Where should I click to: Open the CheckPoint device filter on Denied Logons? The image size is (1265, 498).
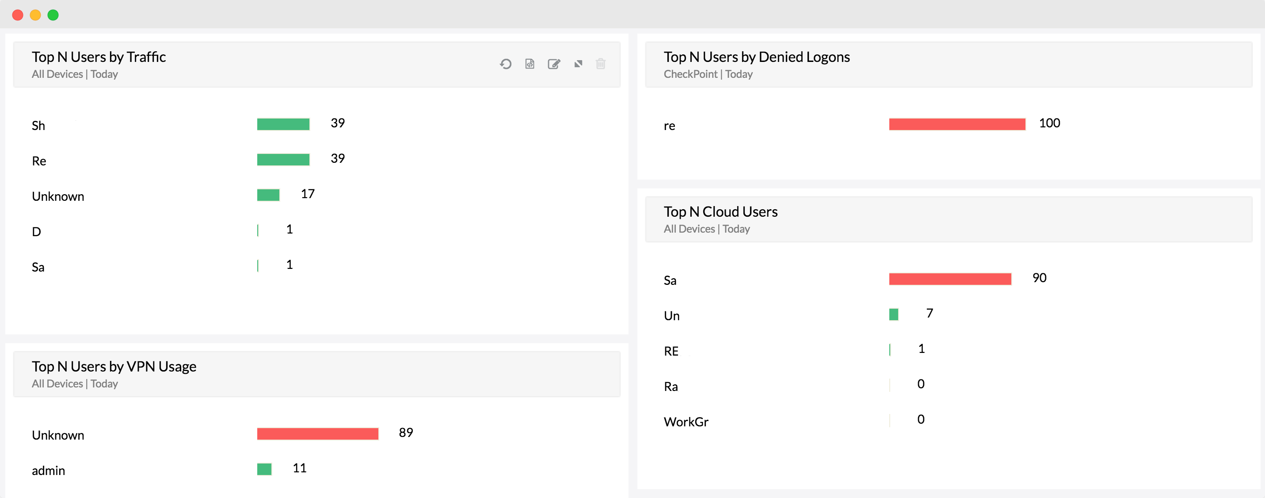pyautogui.click(x=690, y=74)
